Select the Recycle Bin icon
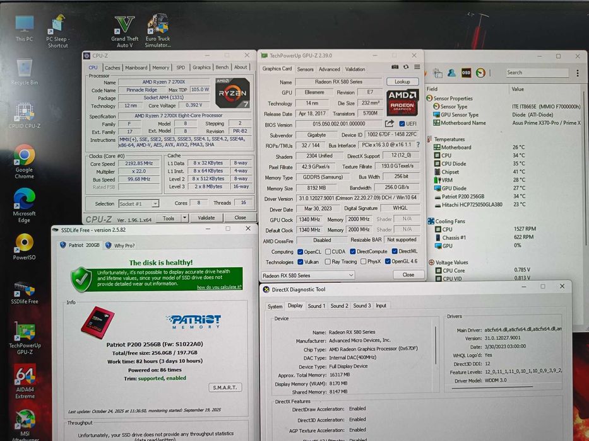 [25, 72]
